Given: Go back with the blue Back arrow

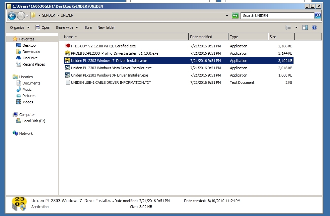Looking at the screenshot, I should pos(12,16).
